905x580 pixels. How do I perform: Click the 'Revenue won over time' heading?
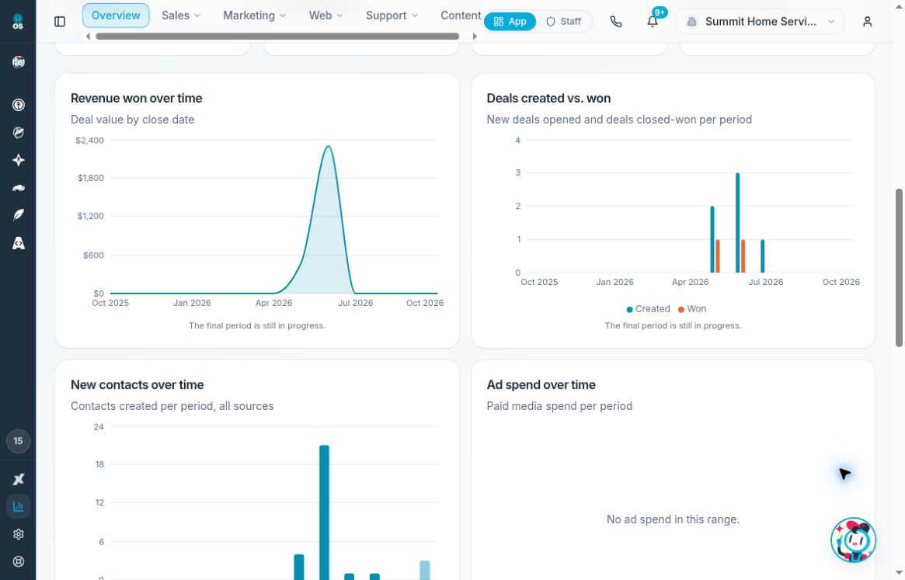click(x=136, y=98)
